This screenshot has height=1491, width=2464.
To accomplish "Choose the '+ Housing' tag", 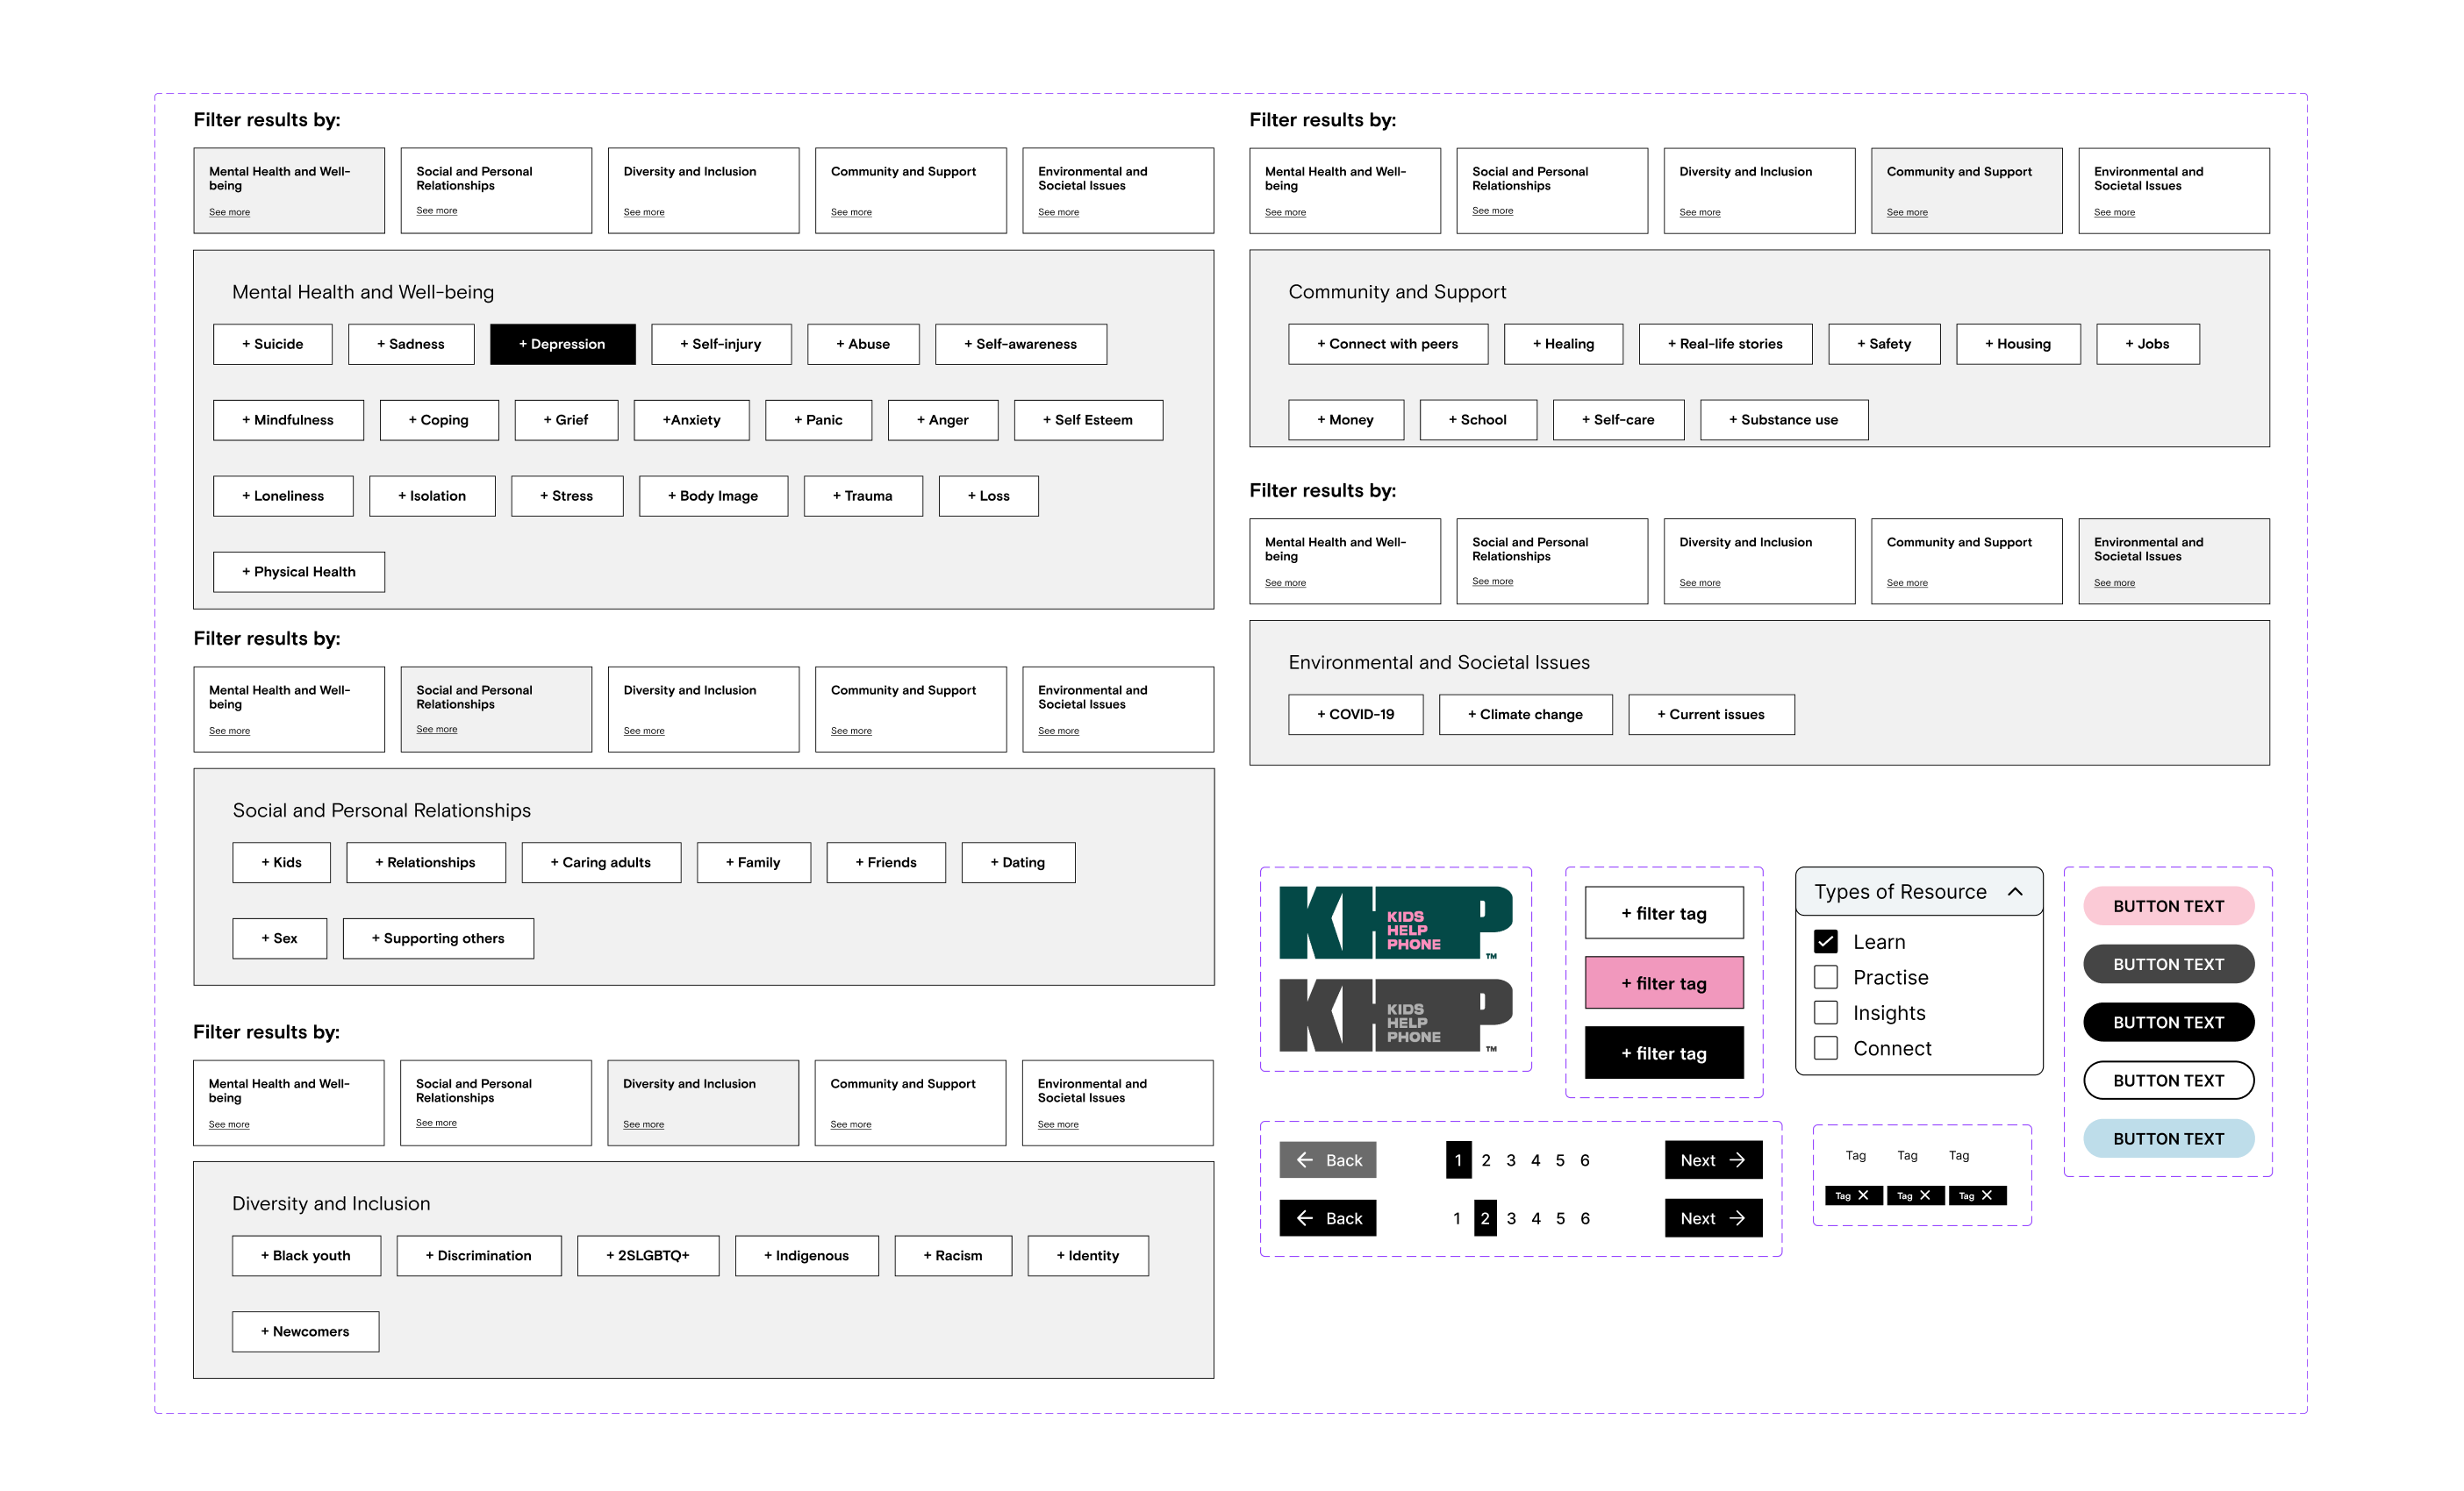I will coord(2018,344).
